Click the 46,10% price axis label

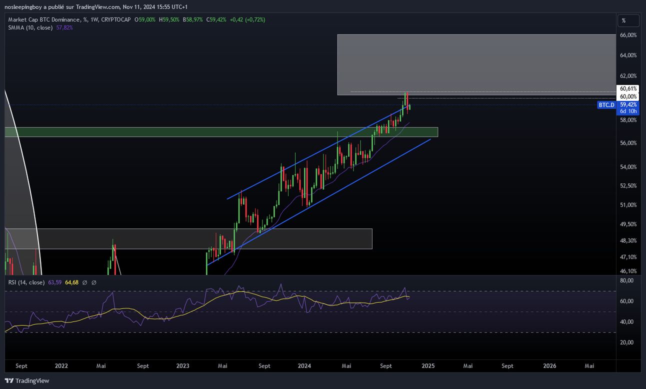coord(628,271)
